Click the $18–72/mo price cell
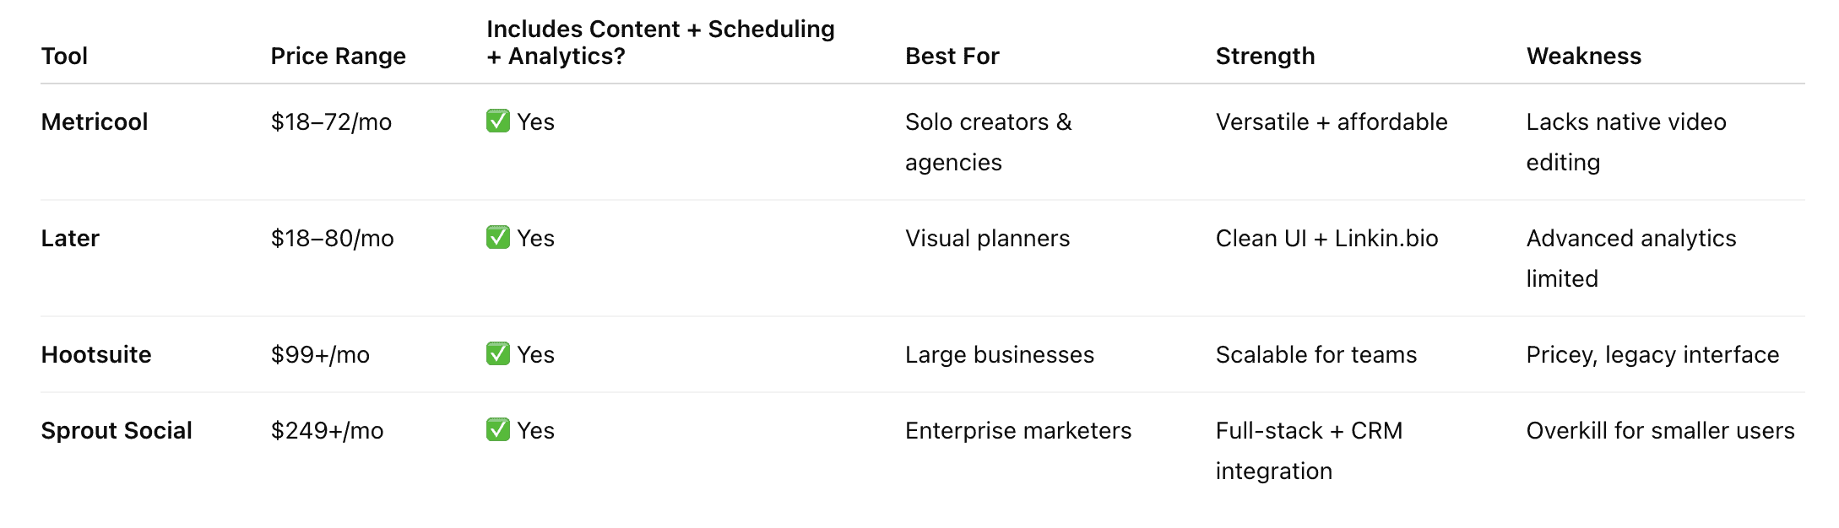Screen dimensions: 1839x528 pos(331,122)
